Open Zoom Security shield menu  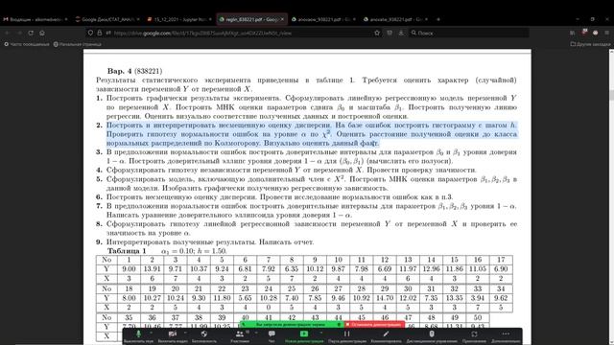tap(204, 336)
